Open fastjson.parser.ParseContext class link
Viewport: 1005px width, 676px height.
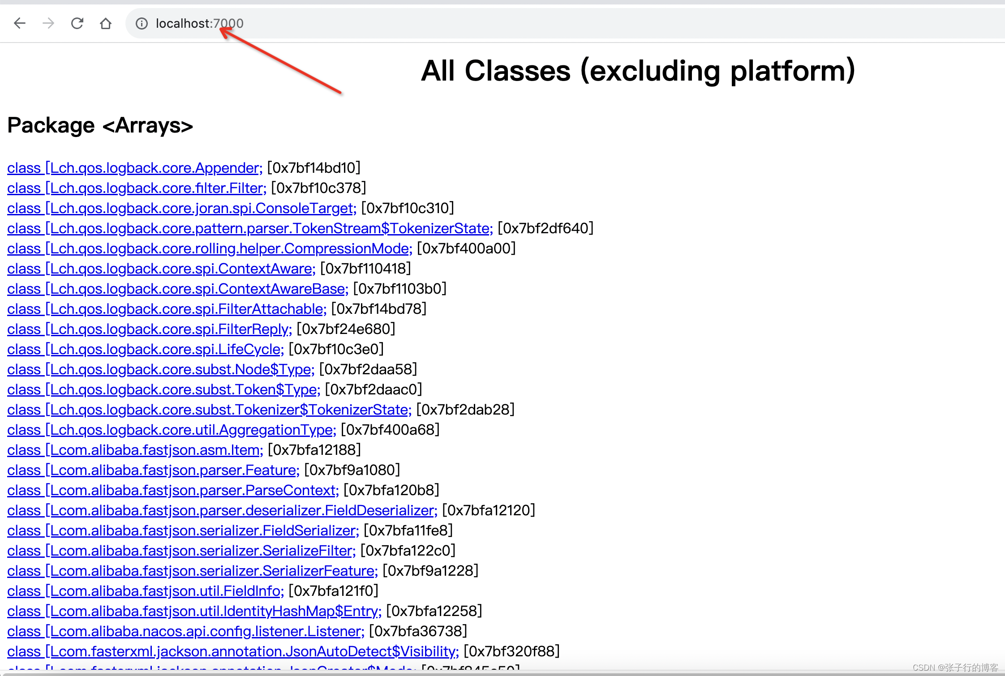(173, 490)
